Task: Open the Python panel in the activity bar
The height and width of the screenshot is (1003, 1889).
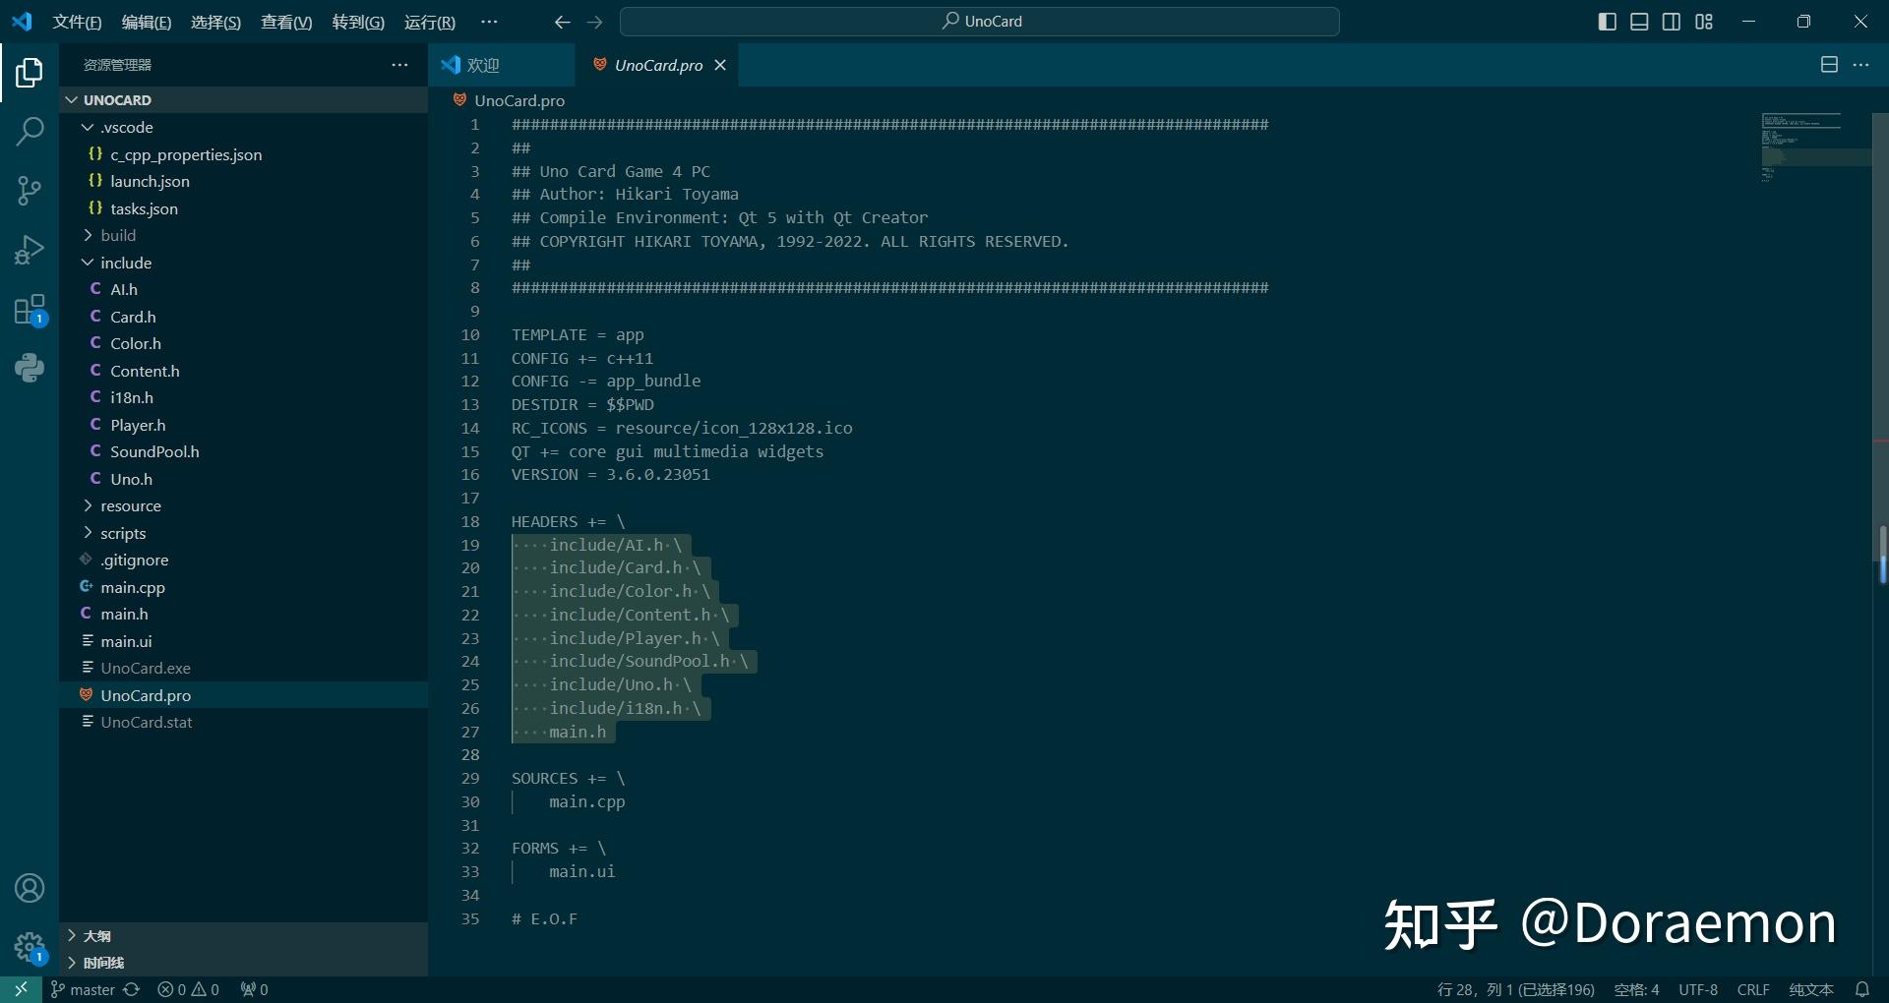Action: tap(30, 367)
